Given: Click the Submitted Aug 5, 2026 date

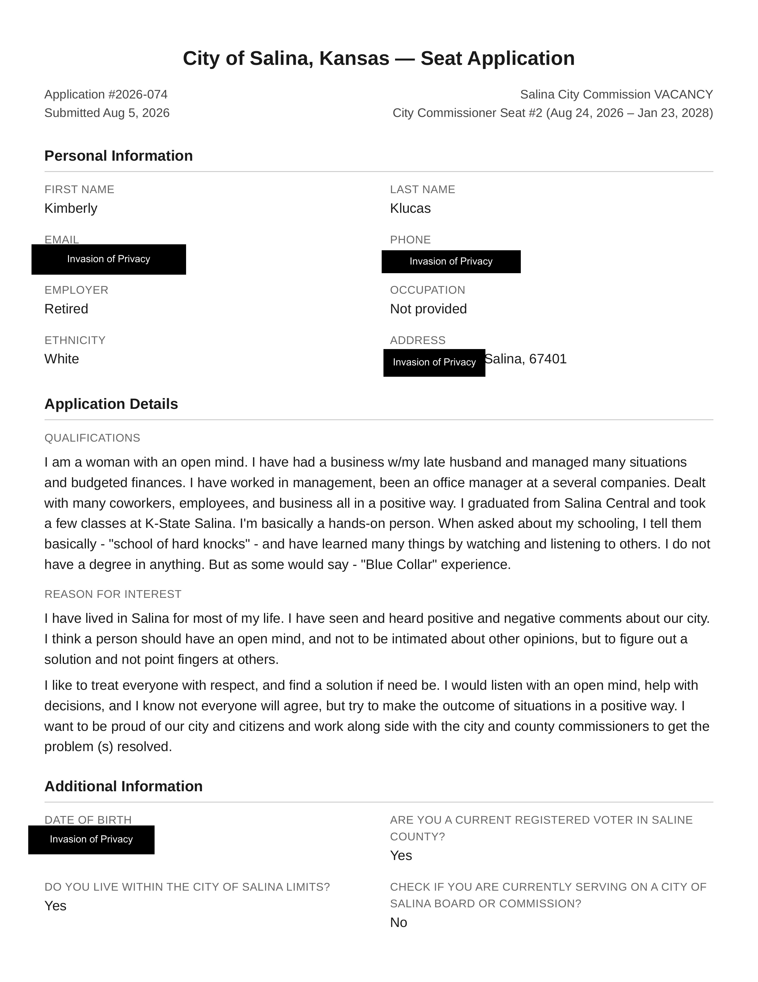Looking at the screenshot, I should pyautogui.click(x=107, y=113).
